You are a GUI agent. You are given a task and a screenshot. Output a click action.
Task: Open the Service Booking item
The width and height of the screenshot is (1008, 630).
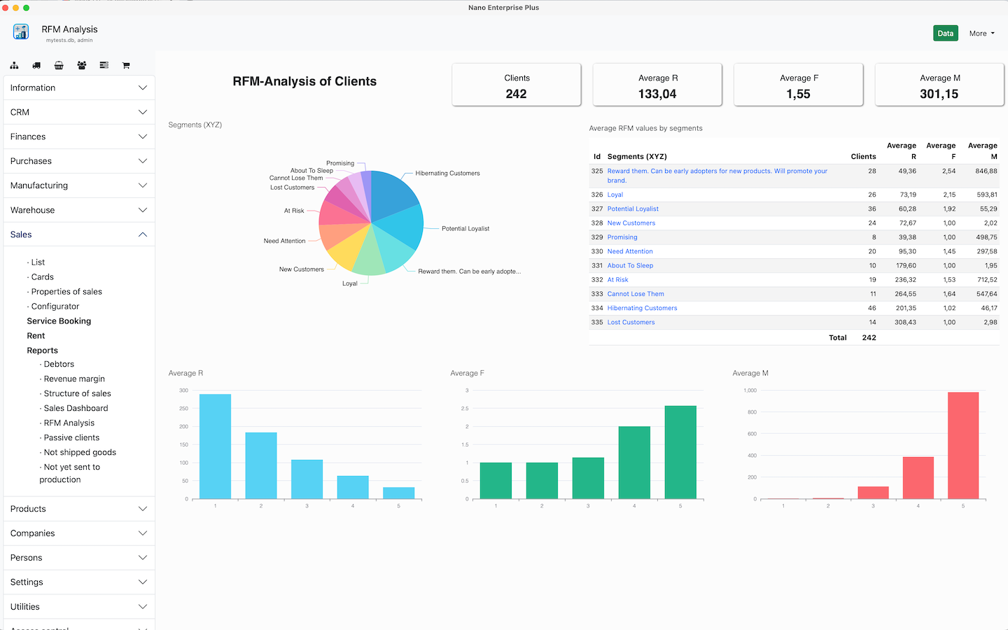pyautogui.click(x=59, y=321)
